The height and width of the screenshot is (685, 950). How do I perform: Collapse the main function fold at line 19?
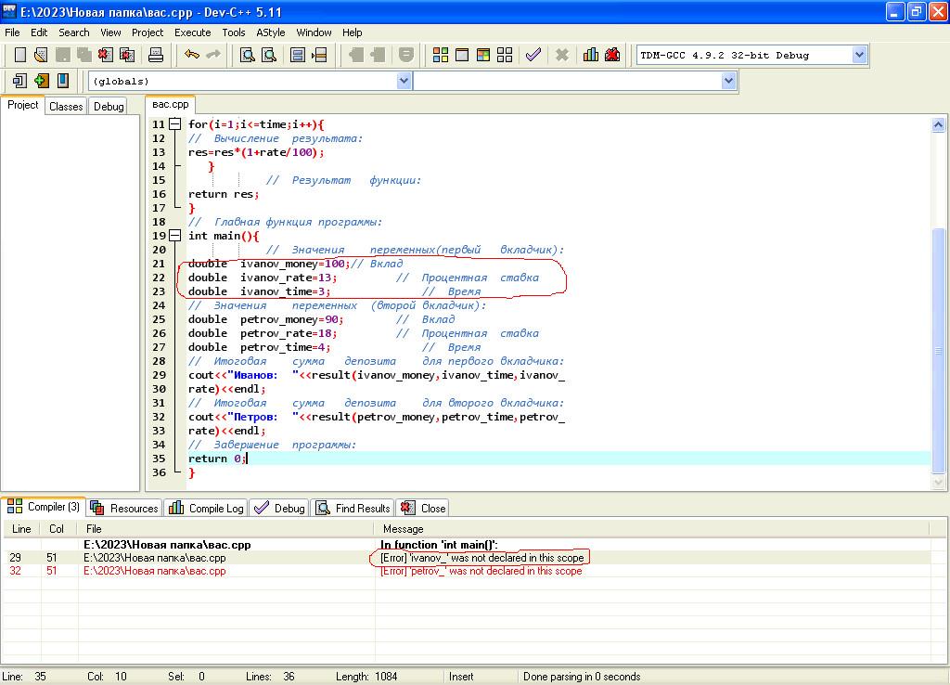point(174,236)
